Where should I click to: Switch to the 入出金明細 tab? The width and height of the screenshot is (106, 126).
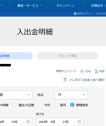click(x=16, y=56)
